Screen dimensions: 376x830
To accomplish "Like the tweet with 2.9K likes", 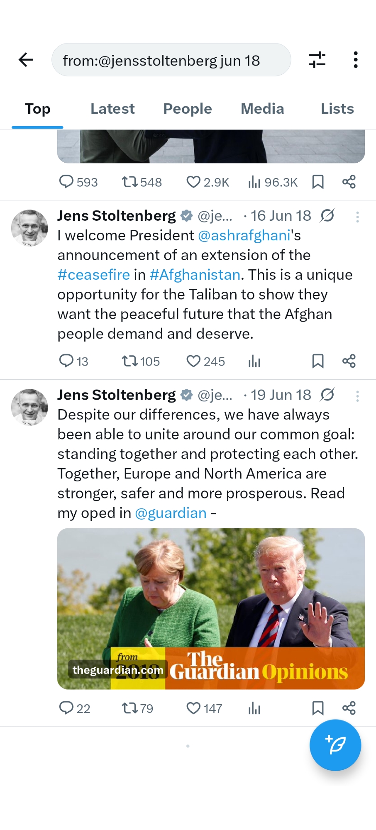I will (x=193, y=182).
